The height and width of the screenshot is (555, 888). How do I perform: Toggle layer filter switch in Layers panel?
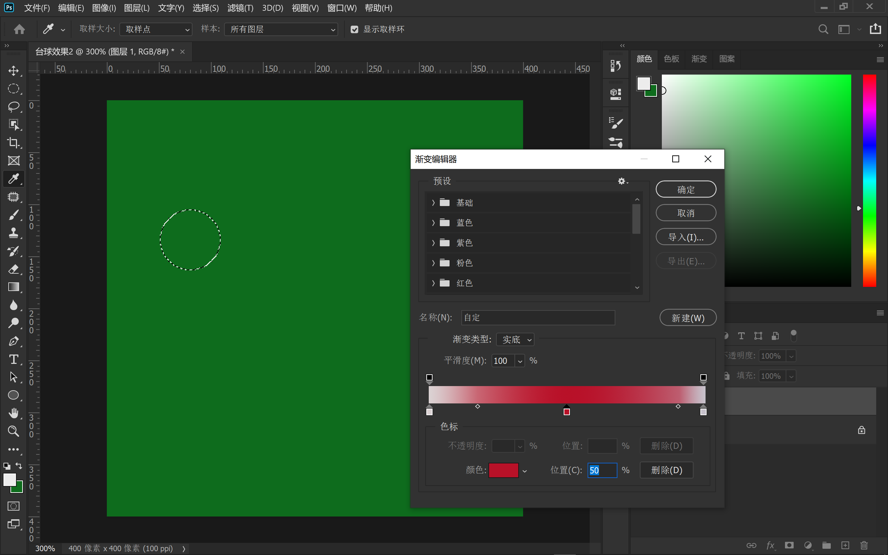[793, 335]
